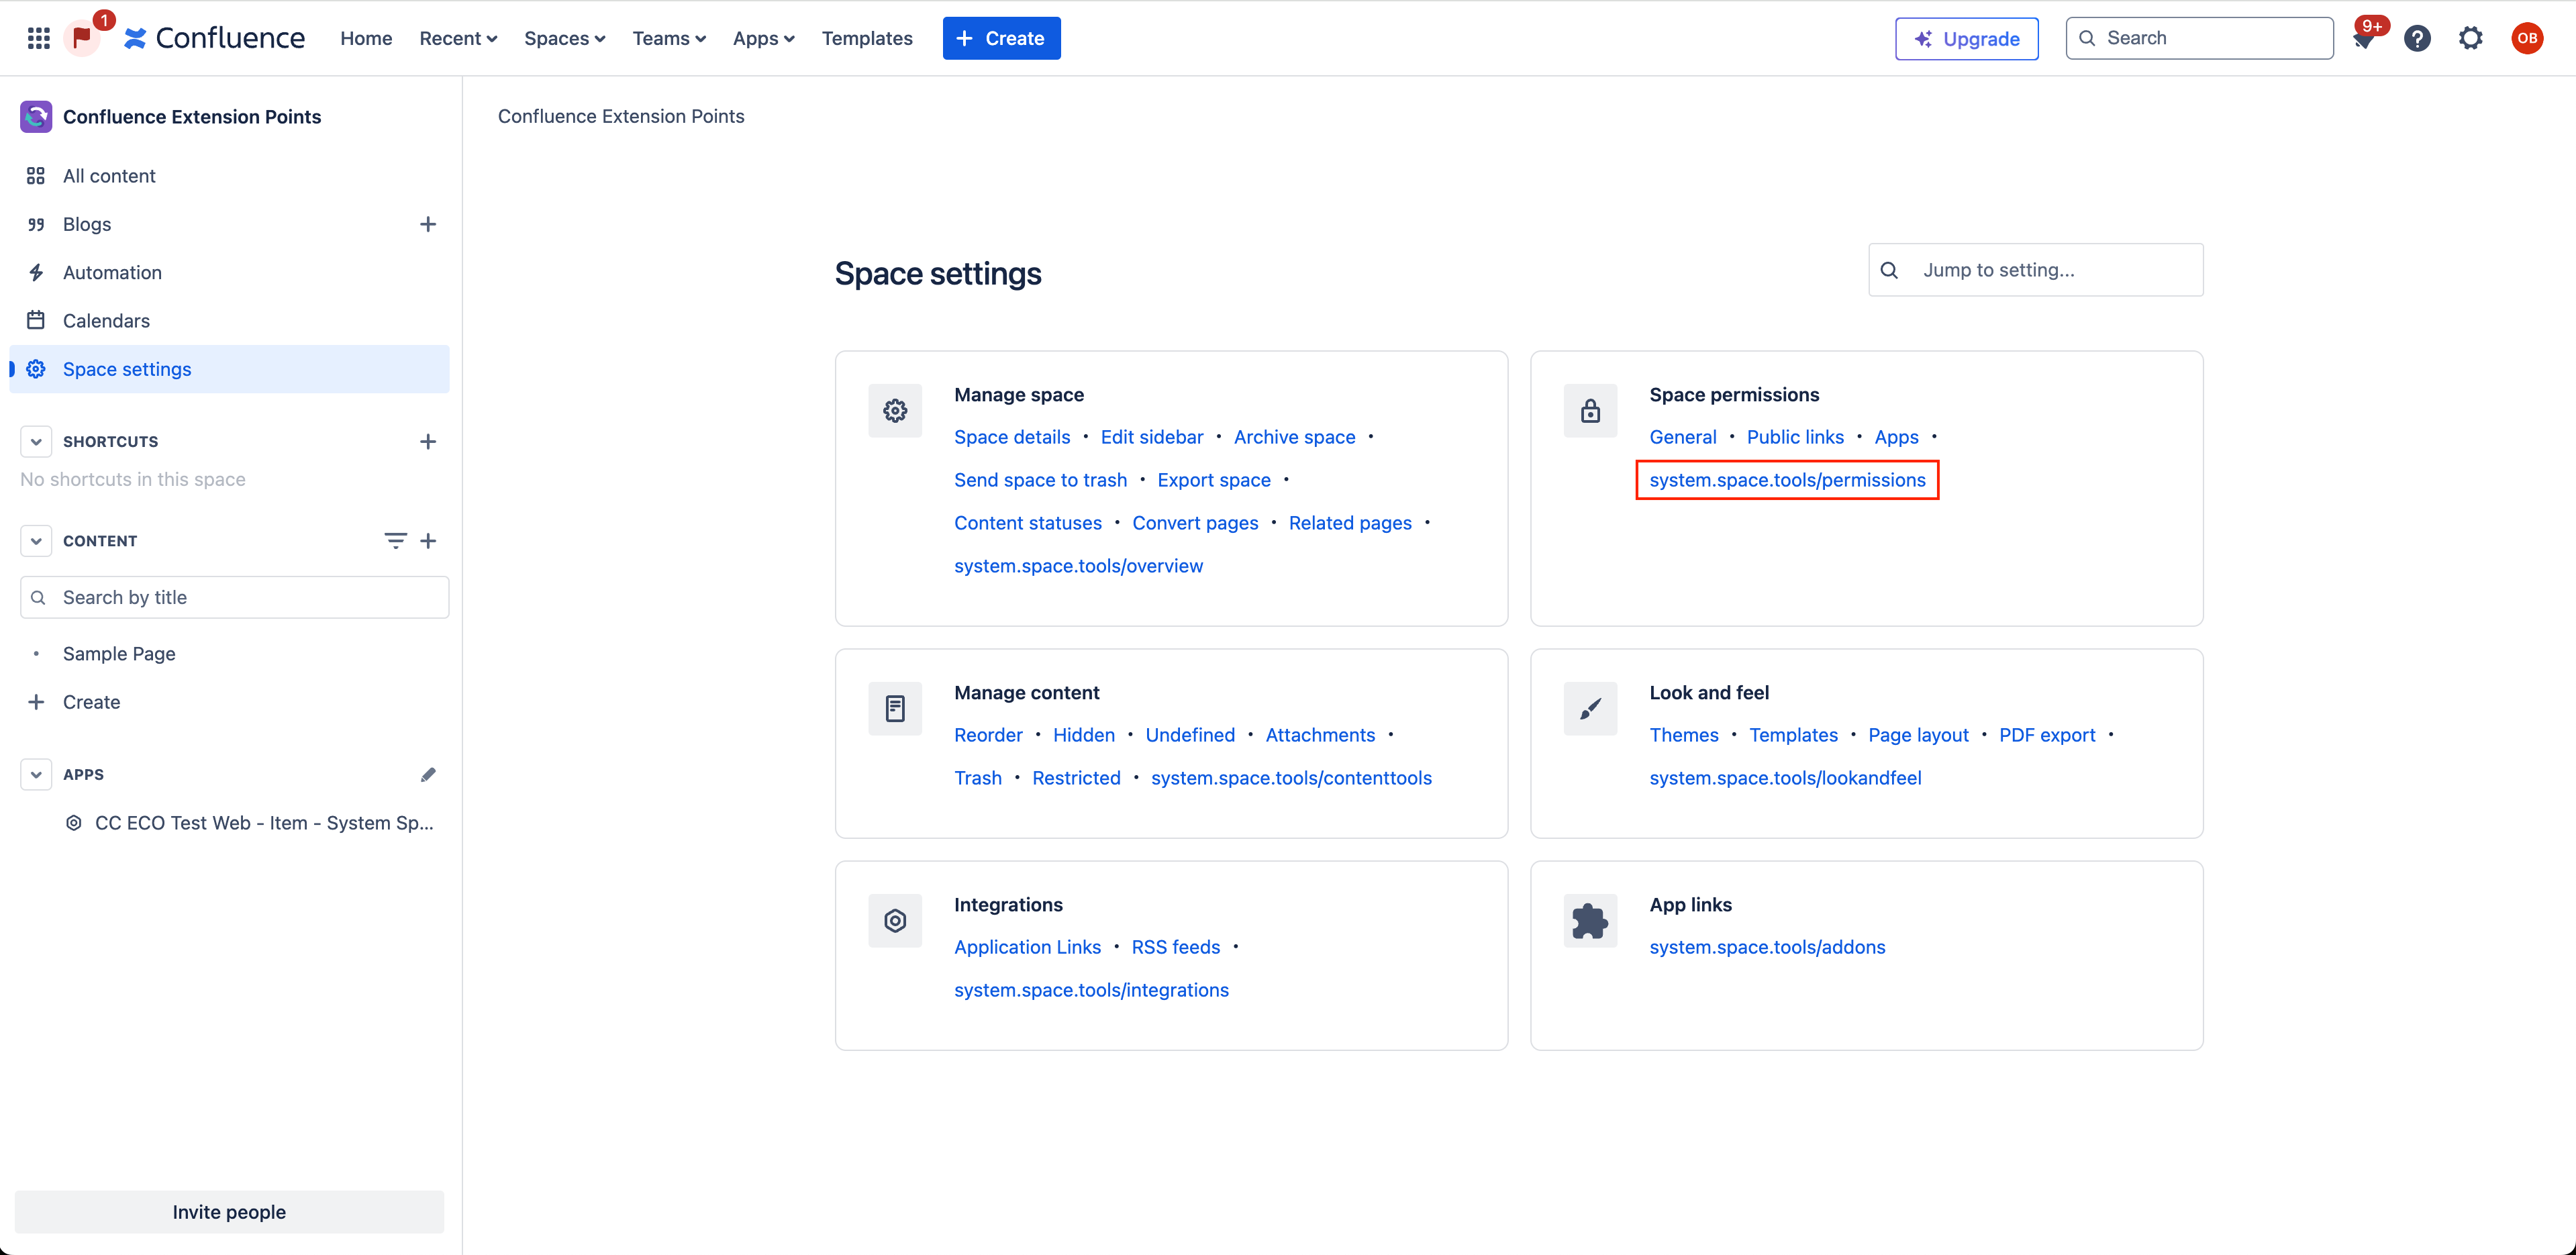The width and height of the screenshot is (2576, 1255).
Task: Add a new blog with plus icon
Action: pyautogui.click(x=428, y=224)
